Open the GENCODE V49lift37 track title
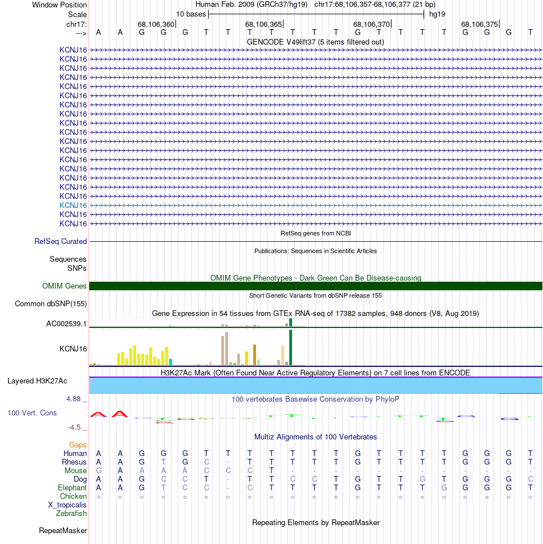Screen dimensions: 543x544 tap(316, 42)
